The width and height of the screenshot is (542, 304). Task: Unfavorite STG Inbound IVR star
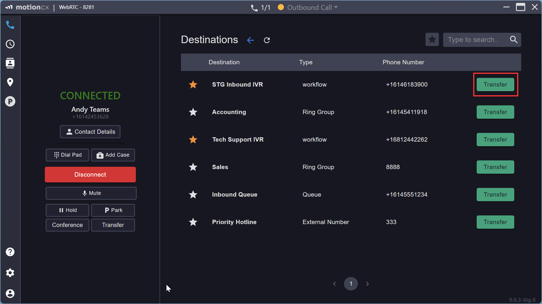[193, 85]
